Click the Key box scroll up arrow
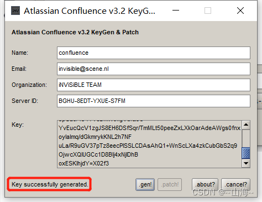Screen dimensions: 262x202 [246, 125]
